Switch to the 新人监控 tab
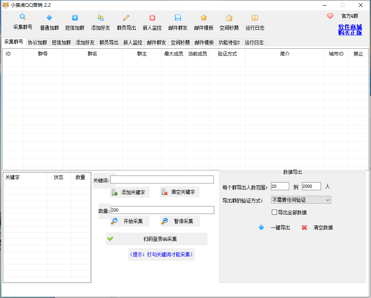Viewport: 371px width, 298px height. 133,42
